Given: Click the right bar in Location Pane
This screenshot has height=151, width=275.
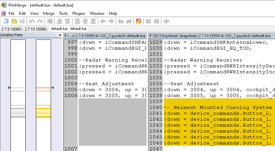Looking at the screenshot, I should tap(43, 95).
